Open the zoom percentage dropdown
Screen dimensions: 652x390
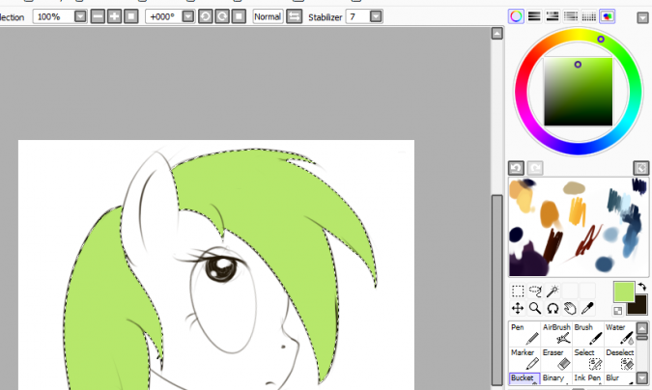pos(80,16)
